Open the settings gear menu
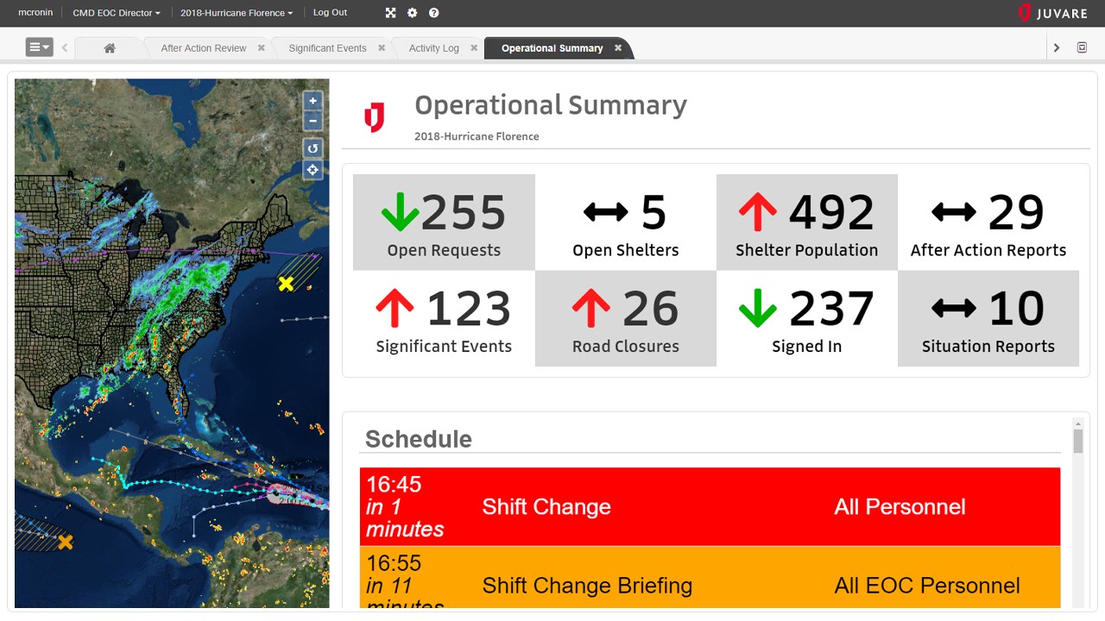Screen dimensions: 1105x621 coord(412,13)
